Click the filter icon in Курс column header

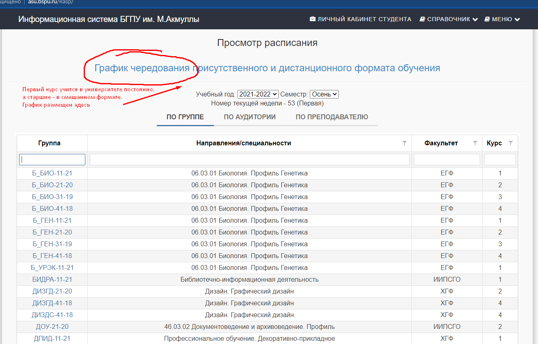tap(510, 143)
